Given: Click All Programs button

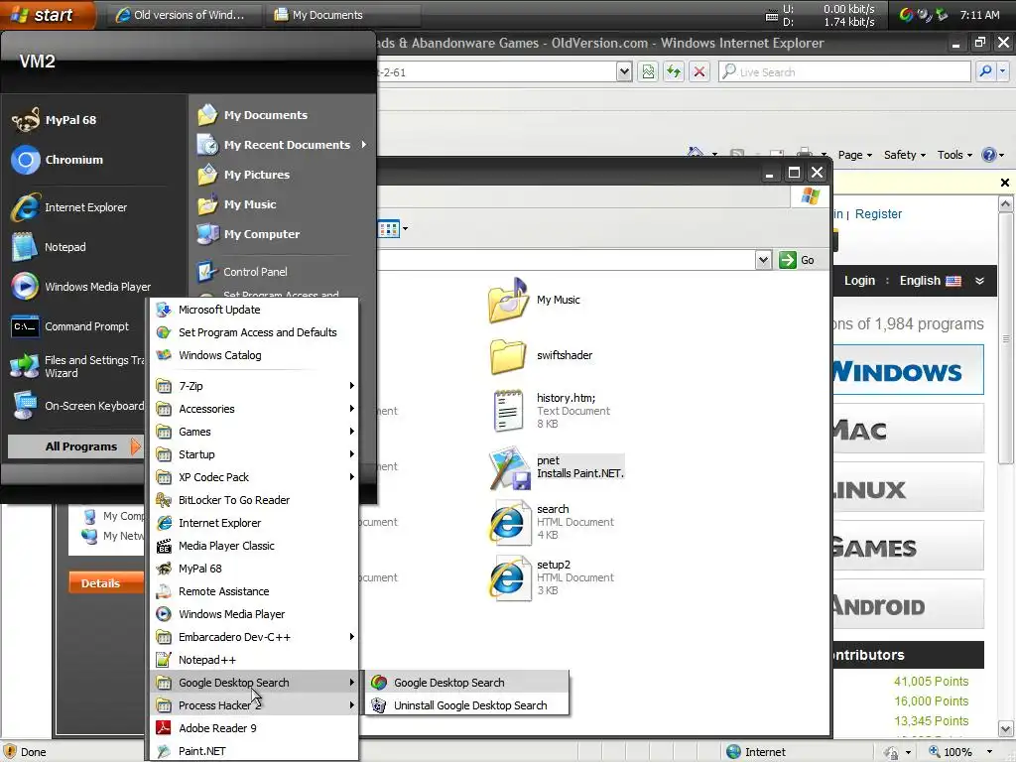Looking at the screenshot, I should point(75,446).
